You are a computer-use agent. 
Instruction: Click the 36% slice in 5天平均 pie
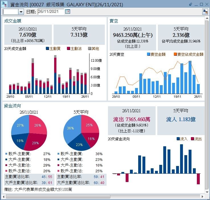70,129
